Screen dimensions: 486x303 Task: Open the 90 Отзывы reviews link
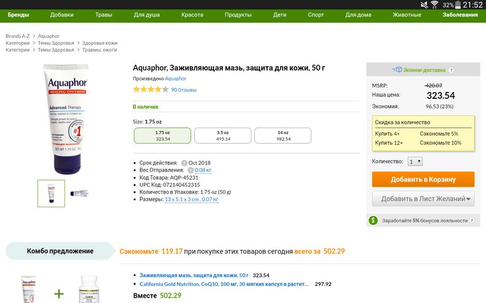point(184,90)
